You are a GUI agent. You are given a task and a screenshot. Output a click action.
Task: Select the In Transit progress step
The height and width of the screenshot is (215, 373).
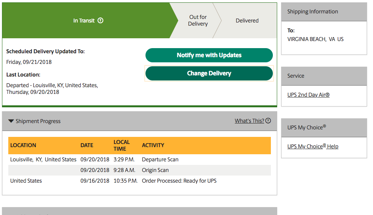(88, 21)
